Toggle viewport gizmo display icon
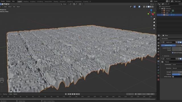 click(x=135, y=7)
